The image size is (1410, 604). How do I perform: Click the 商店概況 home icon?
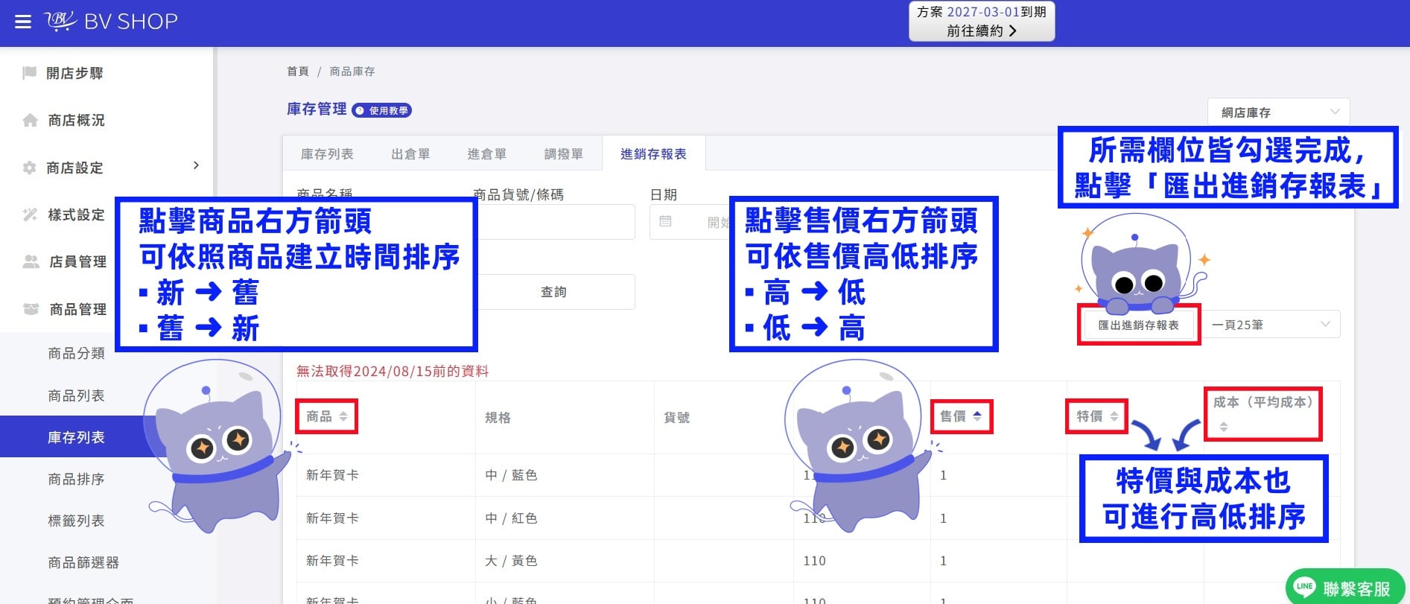tap(30, 120)
